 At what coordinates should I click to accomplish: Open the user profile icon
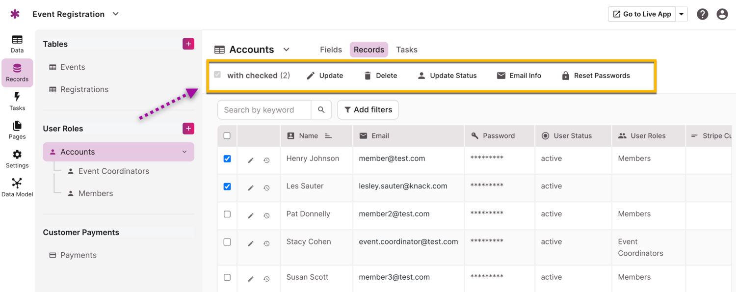tap(722, 14)
